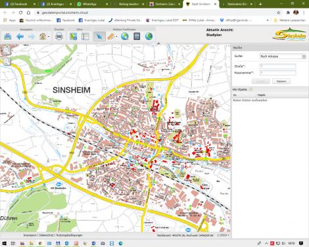309x247 pixels.
Task: Zoom in with upper map magnifier
Action: point(6,51)
